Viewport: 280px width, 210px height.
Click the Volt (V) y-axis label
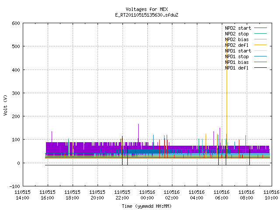click(5, 105)
